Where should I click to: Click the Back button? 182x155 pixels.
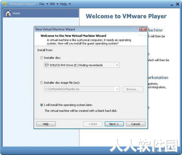[93, 124]
